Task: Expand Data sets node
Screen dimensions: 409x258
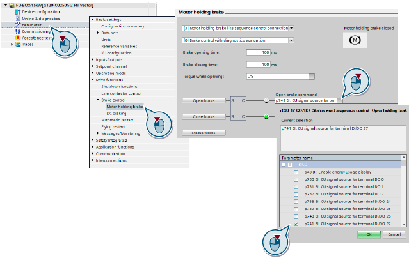Action: (98, 33)
